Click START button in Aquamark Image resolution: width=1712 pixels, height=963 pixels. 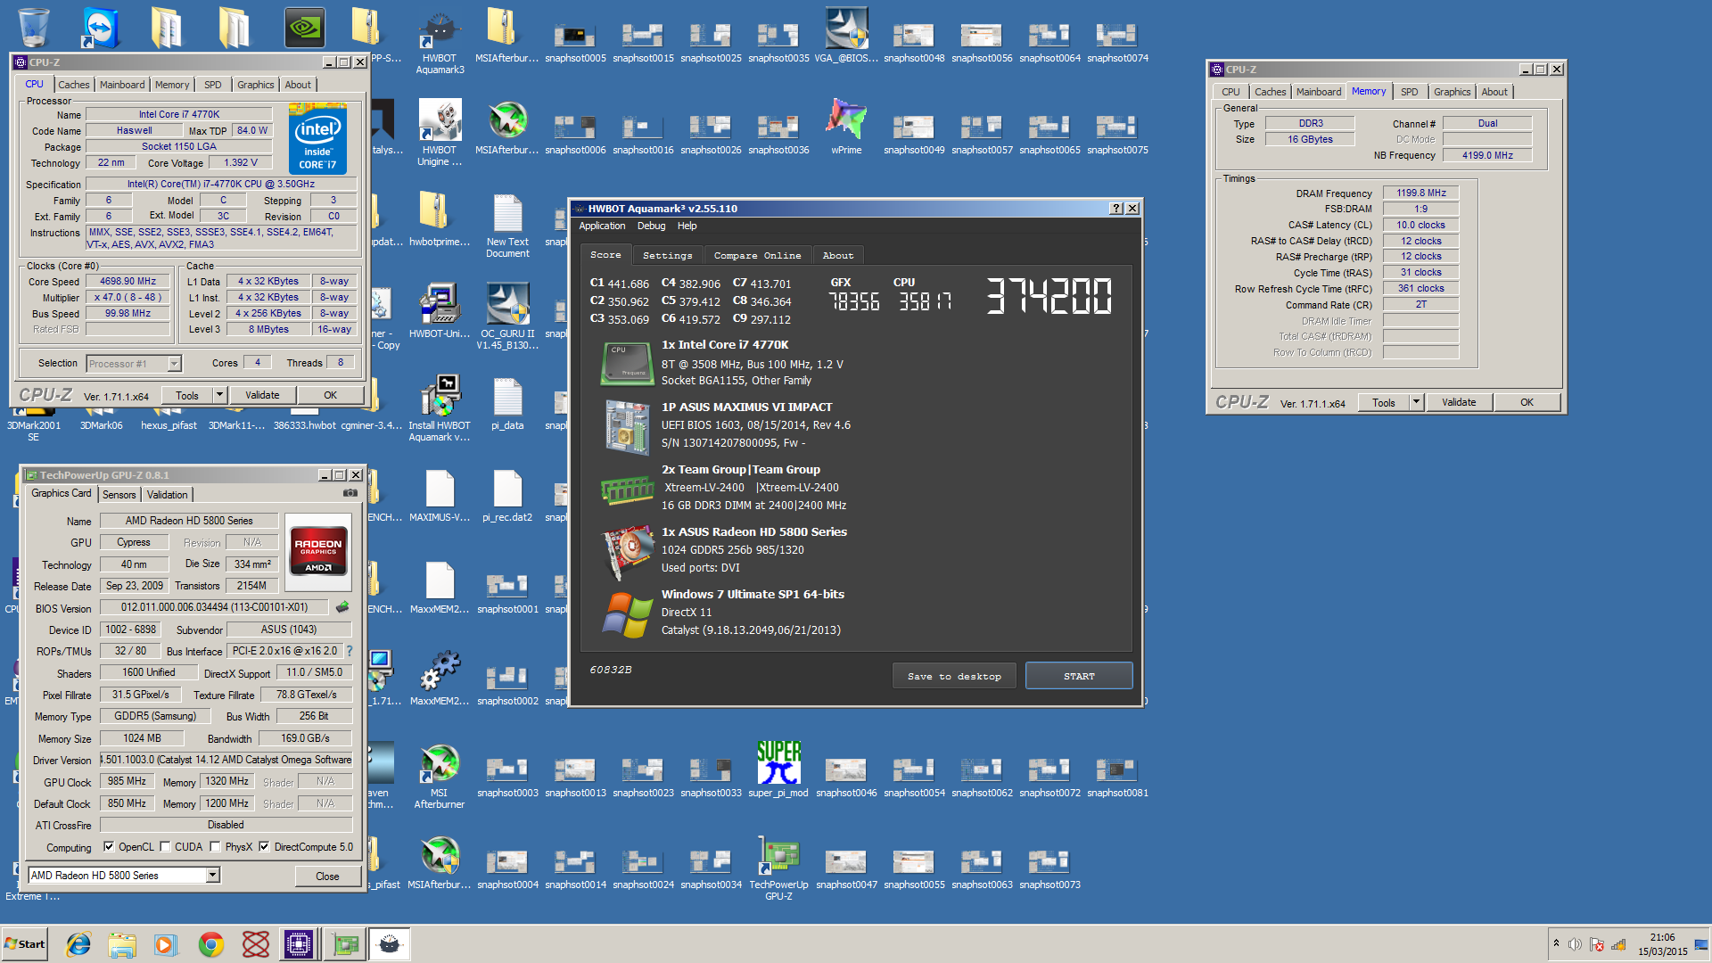(x=1079, y=676)
